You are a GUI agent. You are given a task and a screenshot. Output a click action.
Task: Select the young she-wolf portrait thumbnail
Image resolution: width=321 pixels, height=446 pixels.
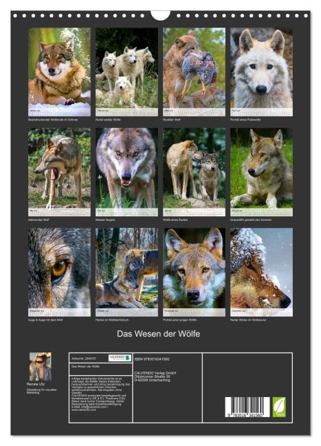194,272
